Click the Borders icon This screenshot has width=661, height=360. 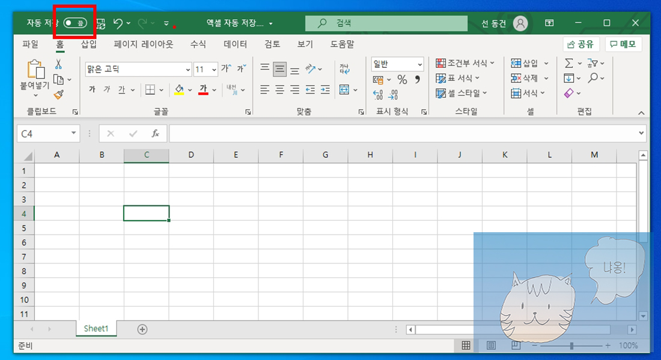tap(150, 89)
